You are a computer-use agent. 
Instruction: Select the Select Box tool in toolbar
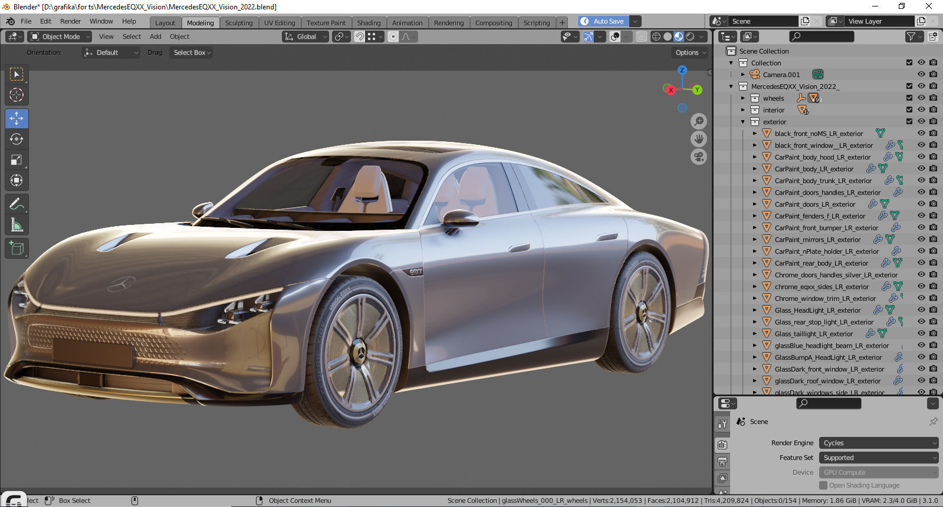click(x=17, y=74)
